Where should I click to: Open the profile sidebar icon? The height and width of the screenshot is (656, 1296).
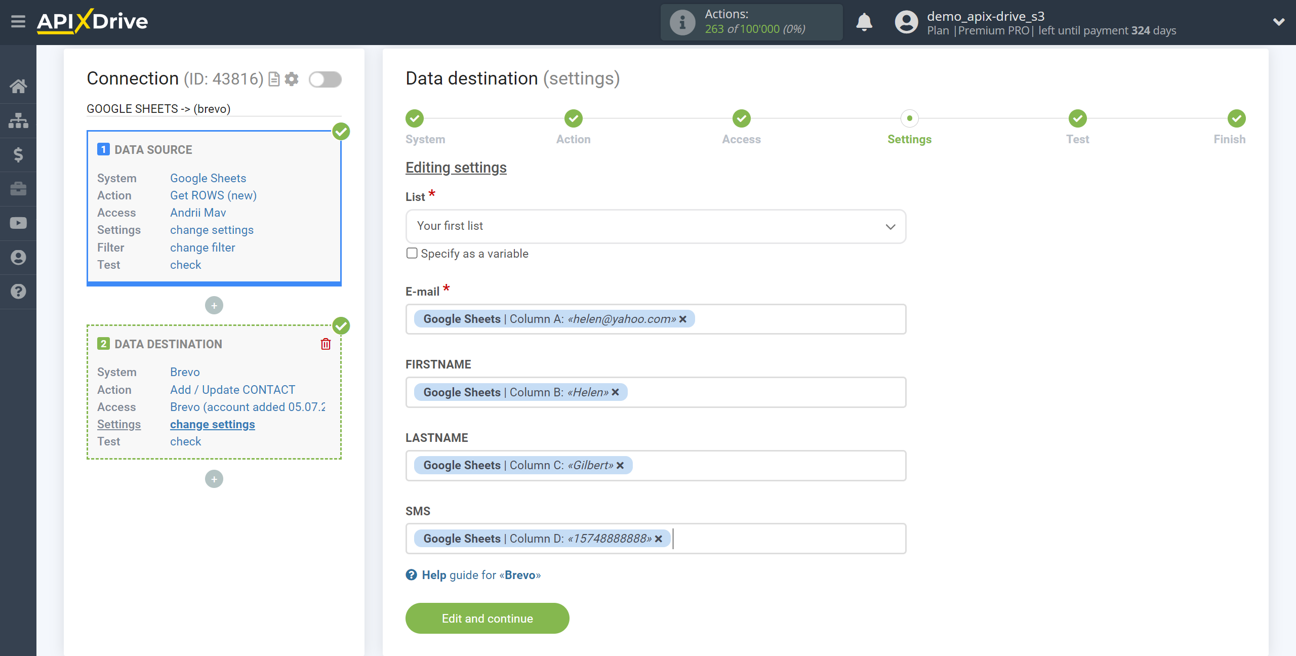[18, 257]
